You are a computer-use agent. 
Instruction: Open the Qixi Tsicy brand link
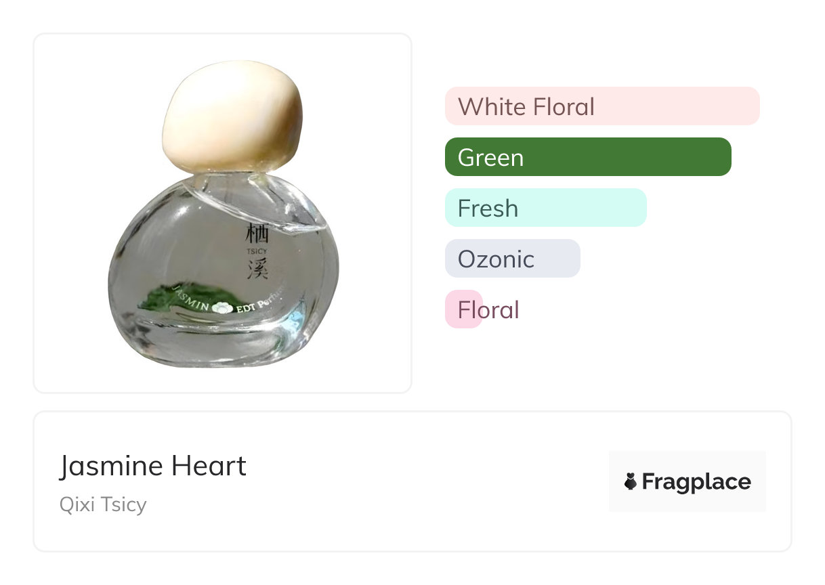[x=103, y=504]
